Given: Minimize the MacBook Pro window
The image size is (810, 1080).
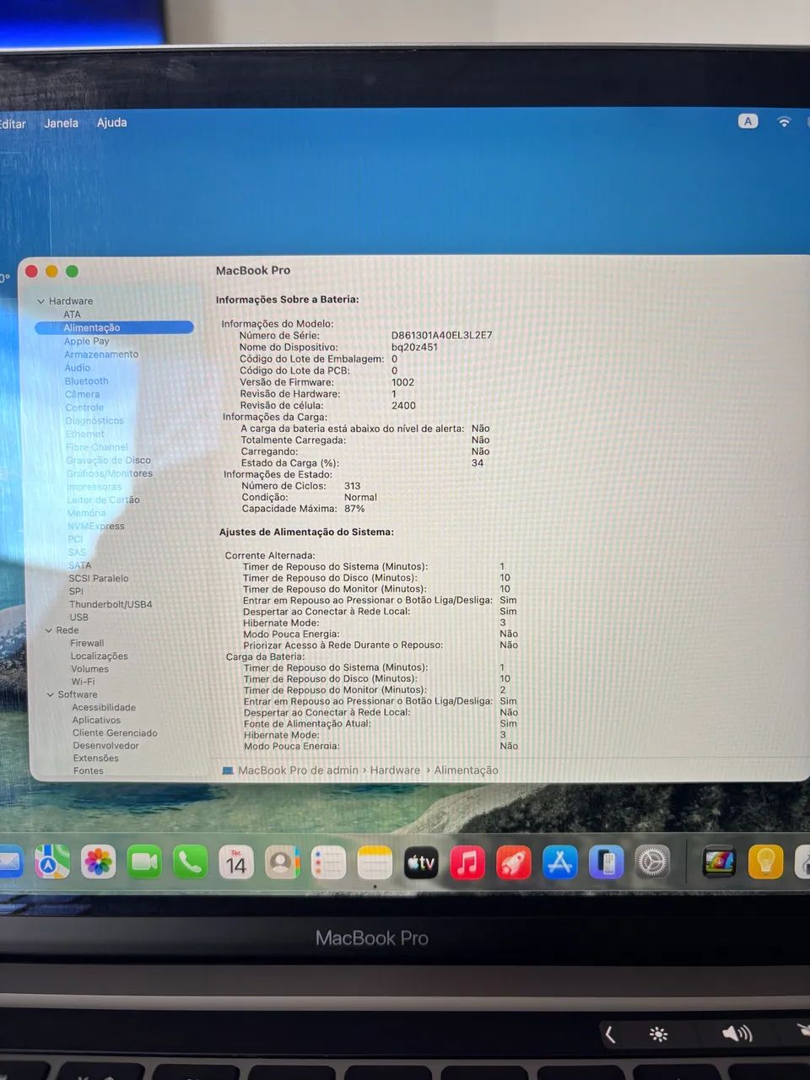Looking at the screenshot, I should pyautogui.click(x=51, y=271).
